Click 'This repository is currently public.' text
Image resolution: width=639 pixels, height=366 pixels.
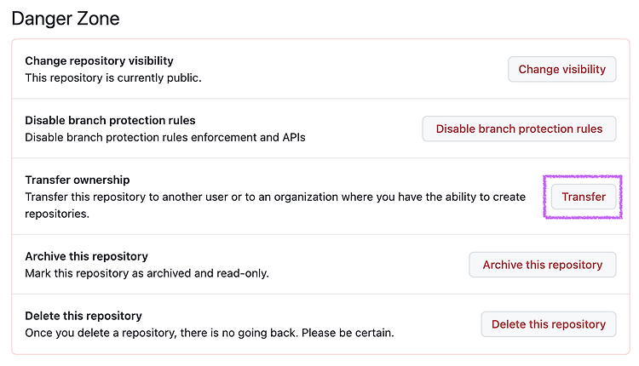tap(113, 77)
